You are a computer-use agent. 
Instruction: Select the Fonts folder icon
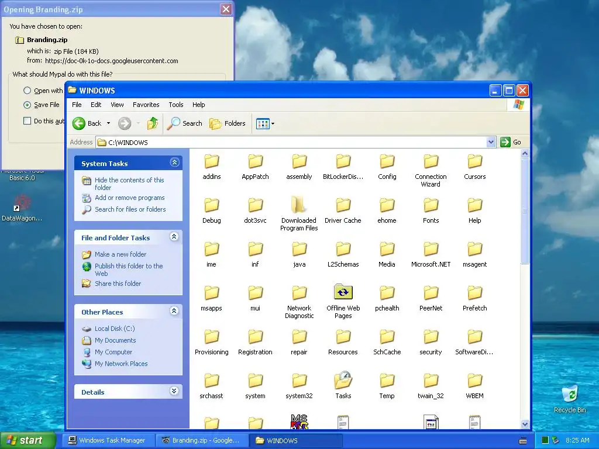click(431, 205)
